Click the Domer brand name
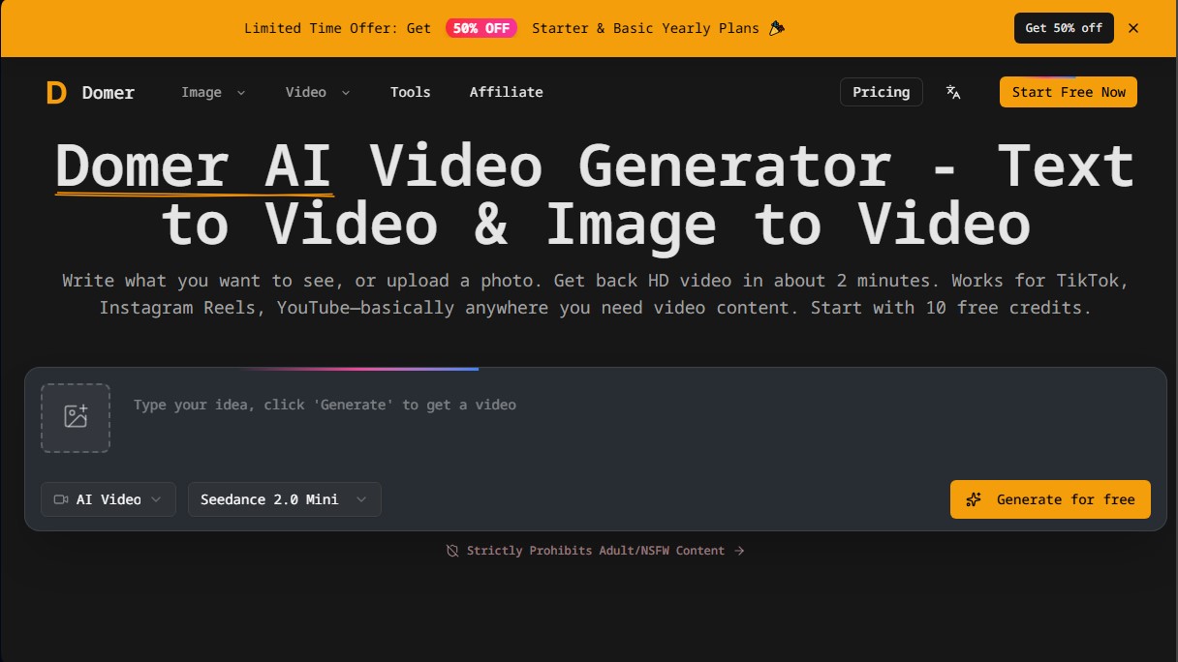Screen dimensions: 1178x662 tap(108, 93)
